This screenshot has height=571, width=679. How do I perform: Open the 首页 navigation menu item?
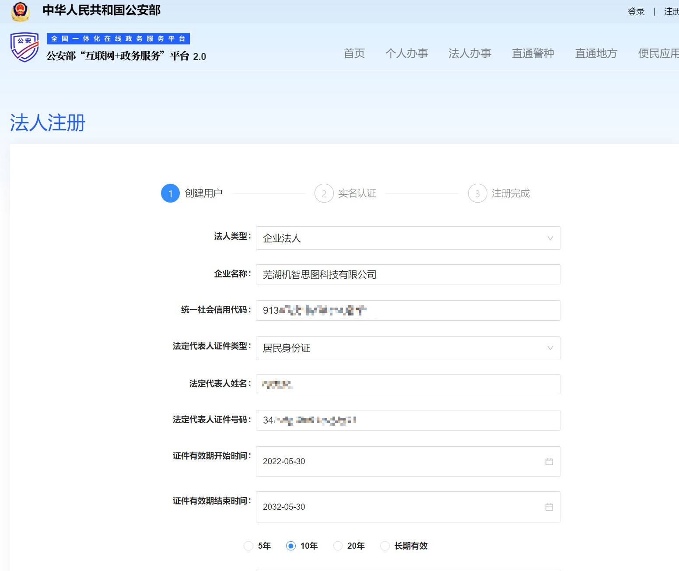click(x=354, y=53)
